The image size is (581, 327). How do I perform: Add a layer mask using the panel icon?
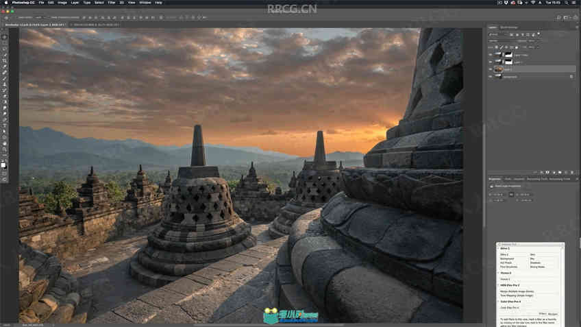pos(547,172)
